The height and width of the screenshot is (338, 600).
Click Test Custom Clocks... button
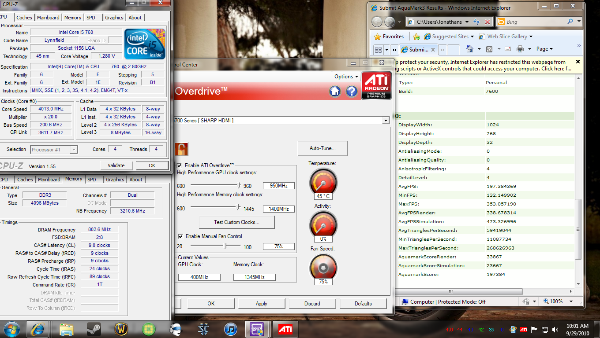click(237, 222)
